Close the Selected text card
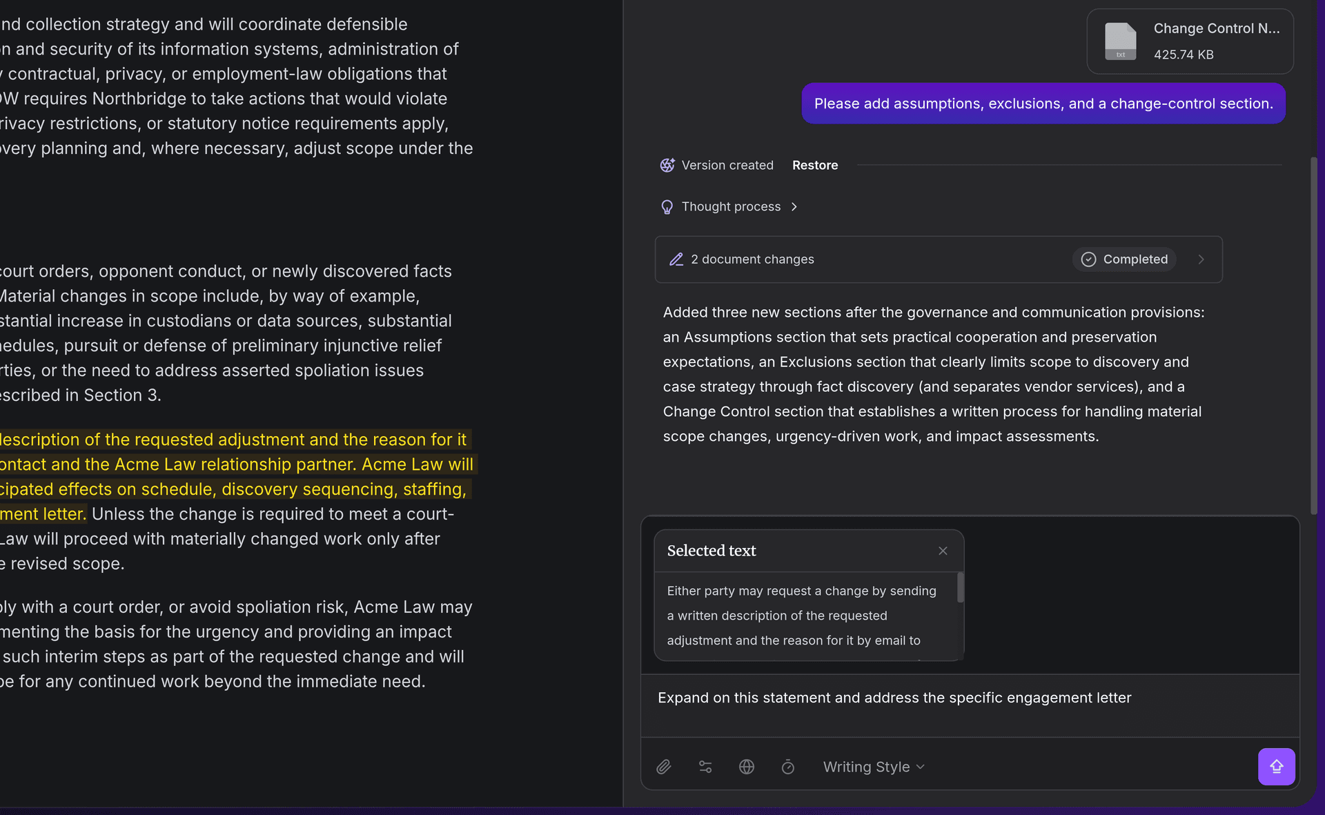Viewport: 1325px width, 815px height. (x=943, y=551)
